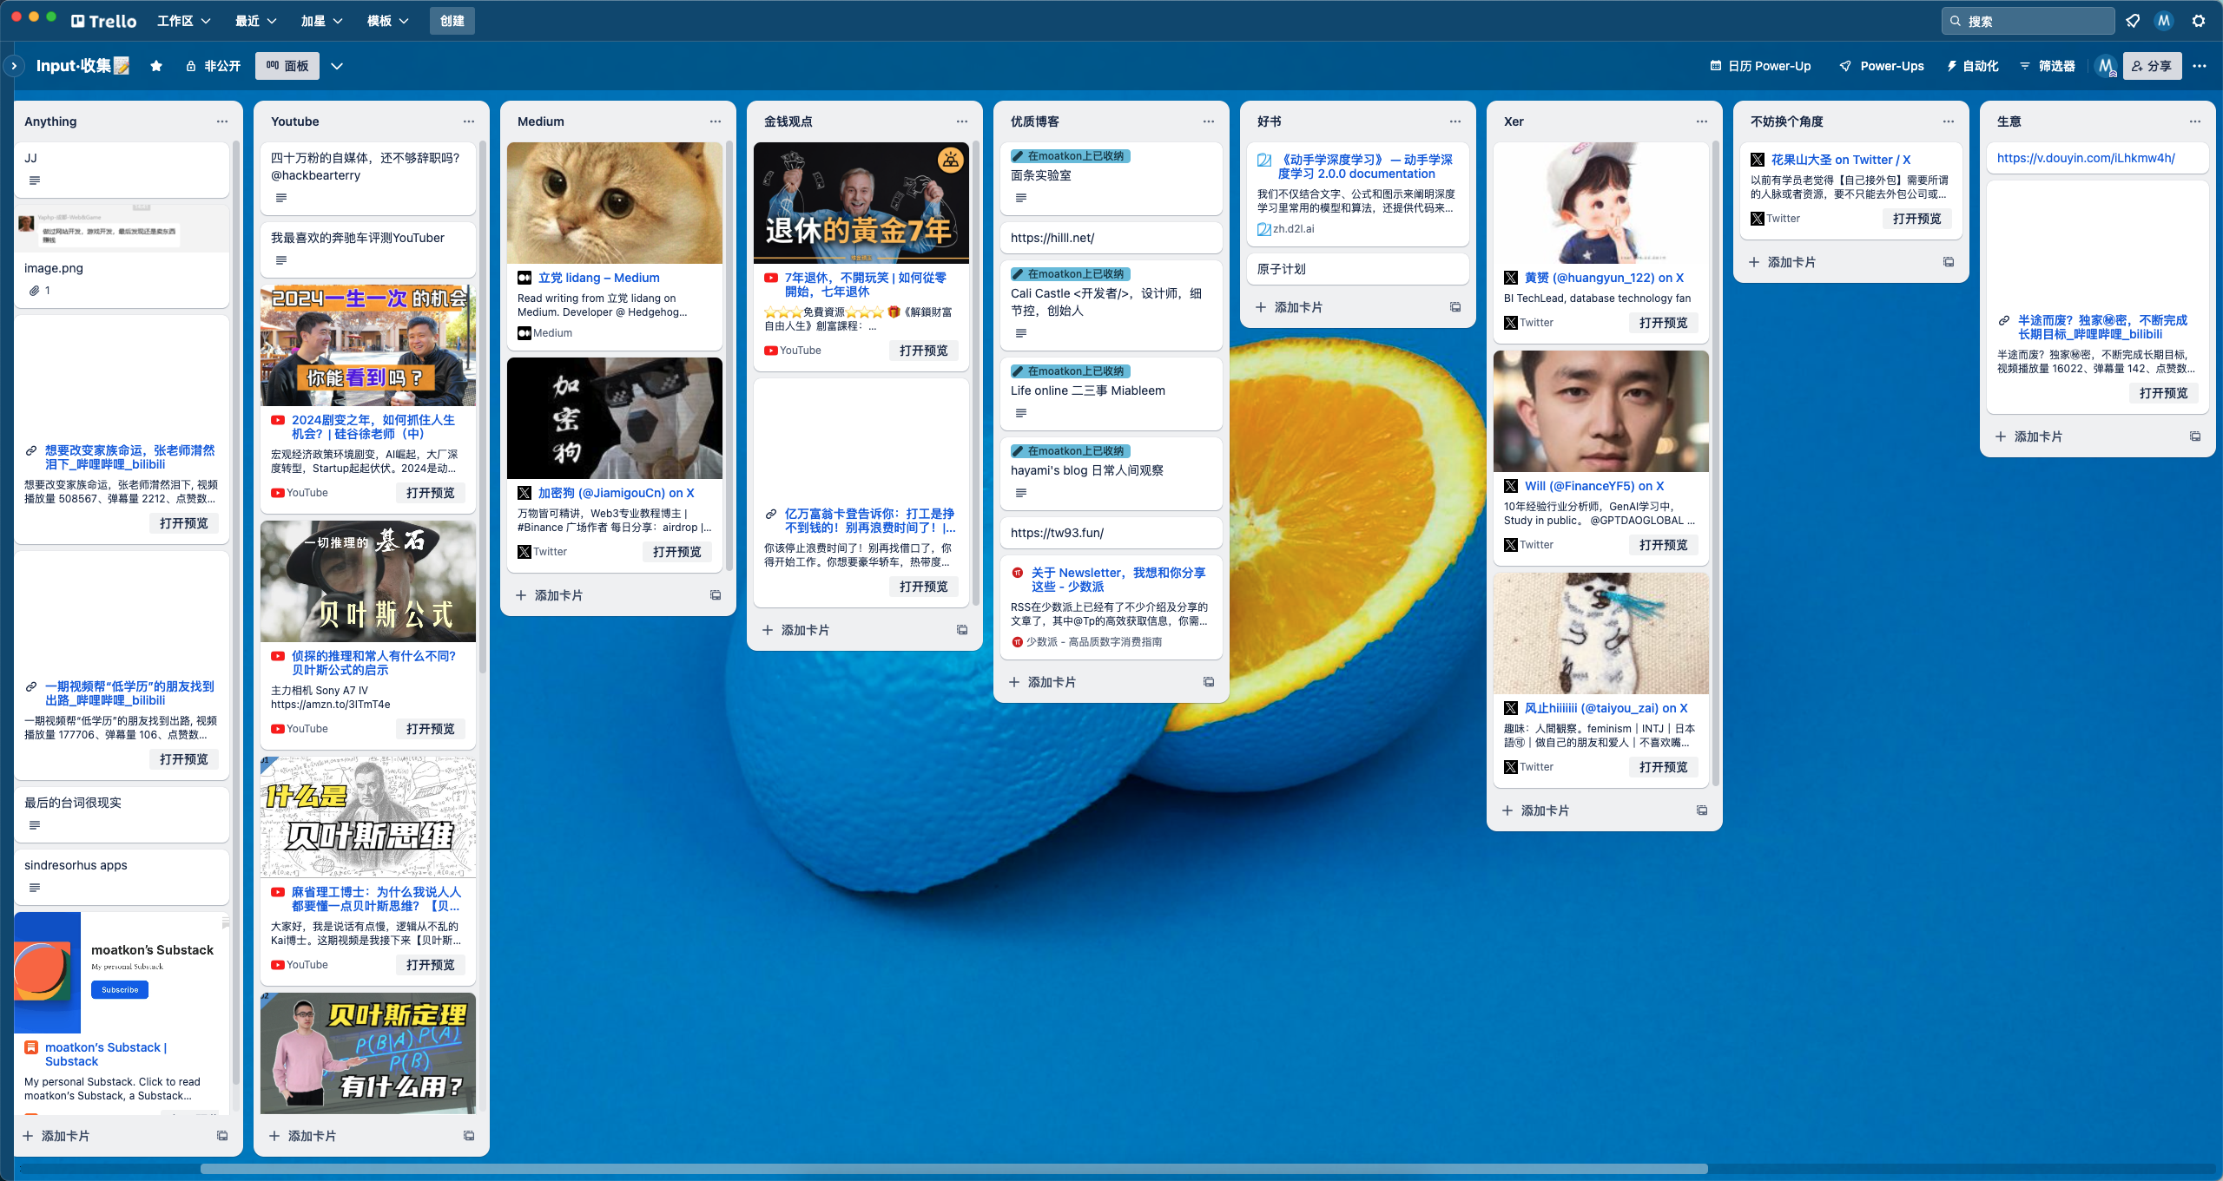2223x1181 pixels.
Task: Open the Youtube list actions menu
Action: [x=469, y=121]
